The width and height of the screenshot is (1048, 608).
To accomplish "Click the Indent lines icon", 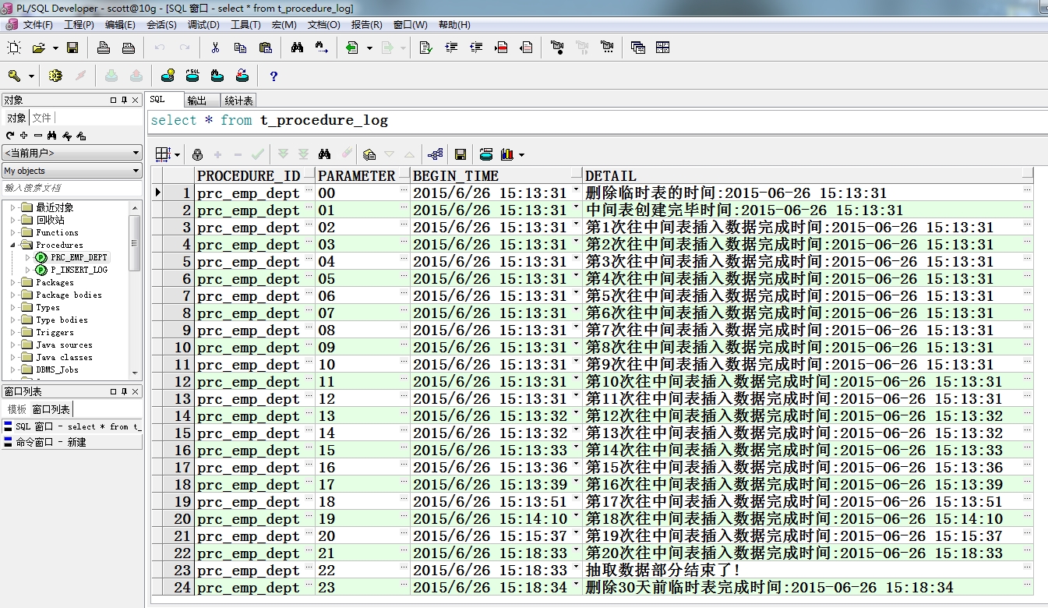I will tap(450, 48).
